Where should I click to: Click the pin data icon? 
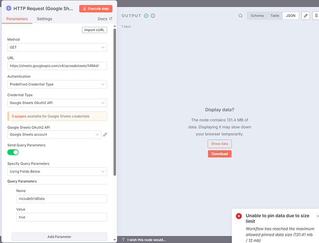316,16
